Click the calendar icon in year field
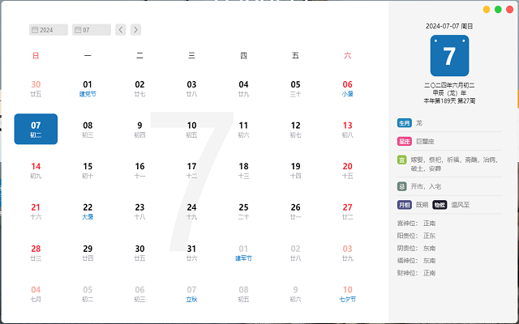519x324 pixels. pyautogui.click(x=35, y=30)
